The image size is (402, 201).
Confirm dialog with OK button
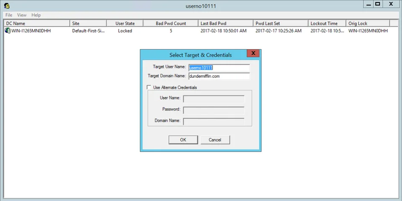point(183,140)
